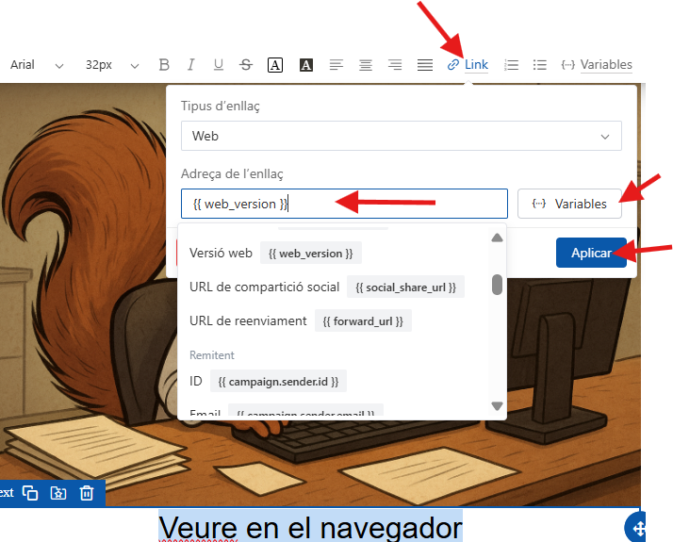The width and height of the screenshot is (673, 542).
Task: Open the Tipus d'enllaç Web dropdown
Action: tap(402, 136)
